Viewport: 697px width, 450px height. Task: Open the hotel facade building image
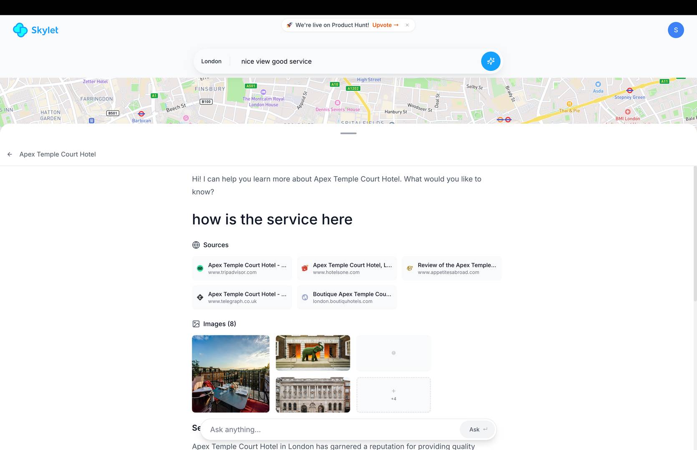(313, 395)
